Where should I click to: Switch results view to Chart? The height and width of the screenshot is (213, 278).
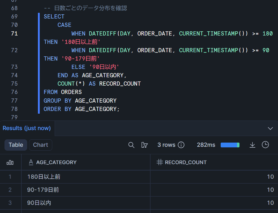pos(41,145)
